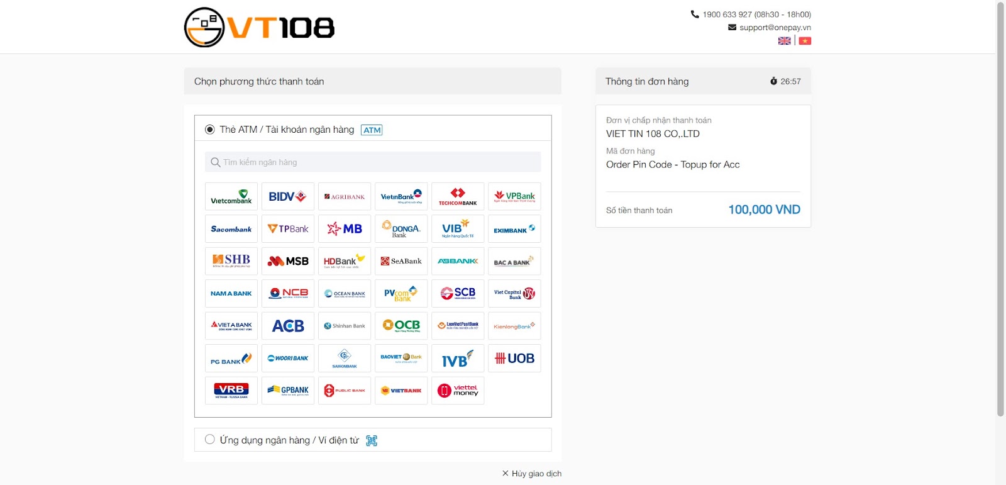The image size is (1006, 485).
Task: Pick the IVB bank logo
Action: (458, 359)
